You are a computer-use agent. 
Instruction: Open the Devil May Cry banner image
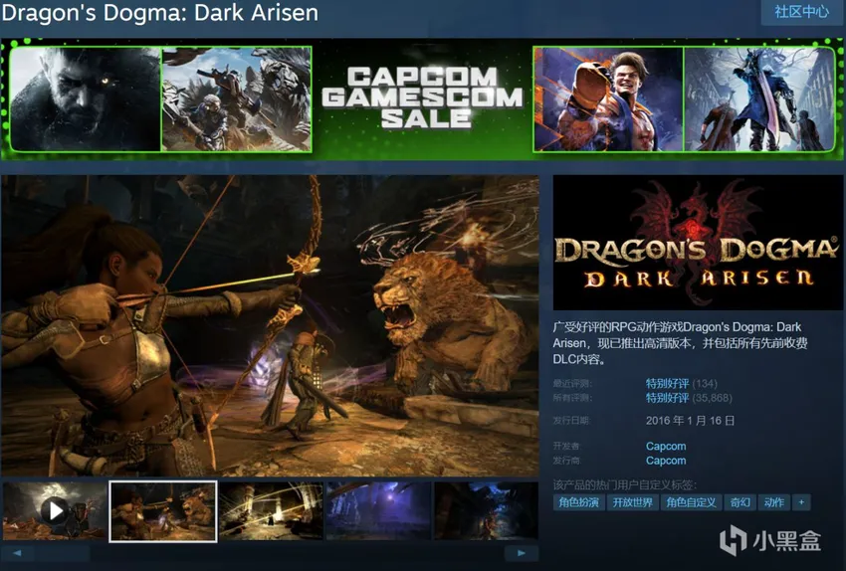(759, 98)
